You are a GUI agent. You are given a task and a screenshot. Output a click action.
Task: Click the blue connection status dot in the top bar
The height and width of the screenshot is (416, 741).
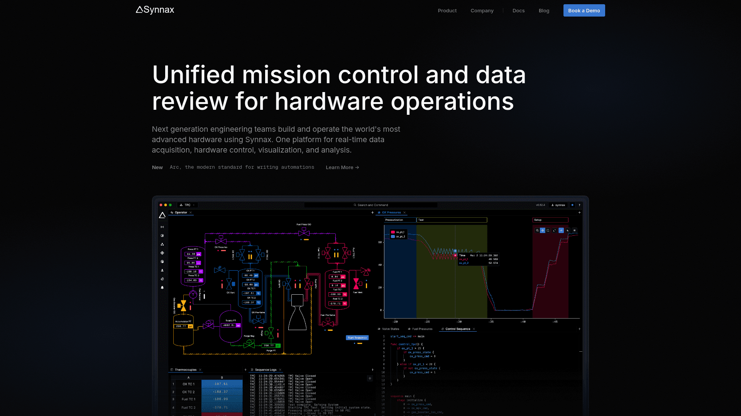tap(572, 205)
